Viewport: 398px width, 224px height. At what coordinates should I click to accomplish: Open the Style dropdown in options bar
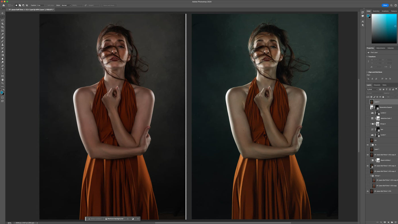click(x=66, y=5)
